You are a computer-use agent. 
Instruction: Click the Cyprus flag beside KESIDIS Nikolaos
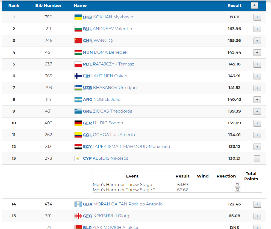(x=78, y=159)
